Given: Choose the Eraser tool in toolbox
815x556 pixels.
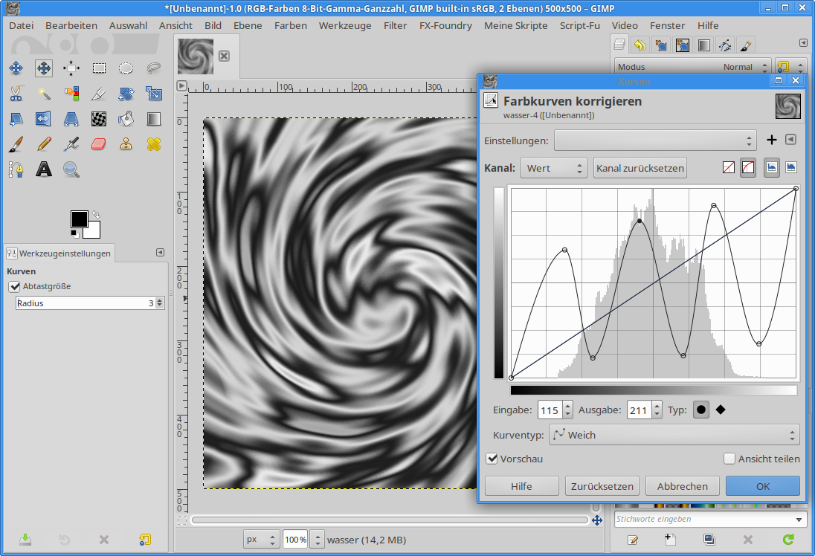Looking at the screenshot, I should tap(99, 143).
